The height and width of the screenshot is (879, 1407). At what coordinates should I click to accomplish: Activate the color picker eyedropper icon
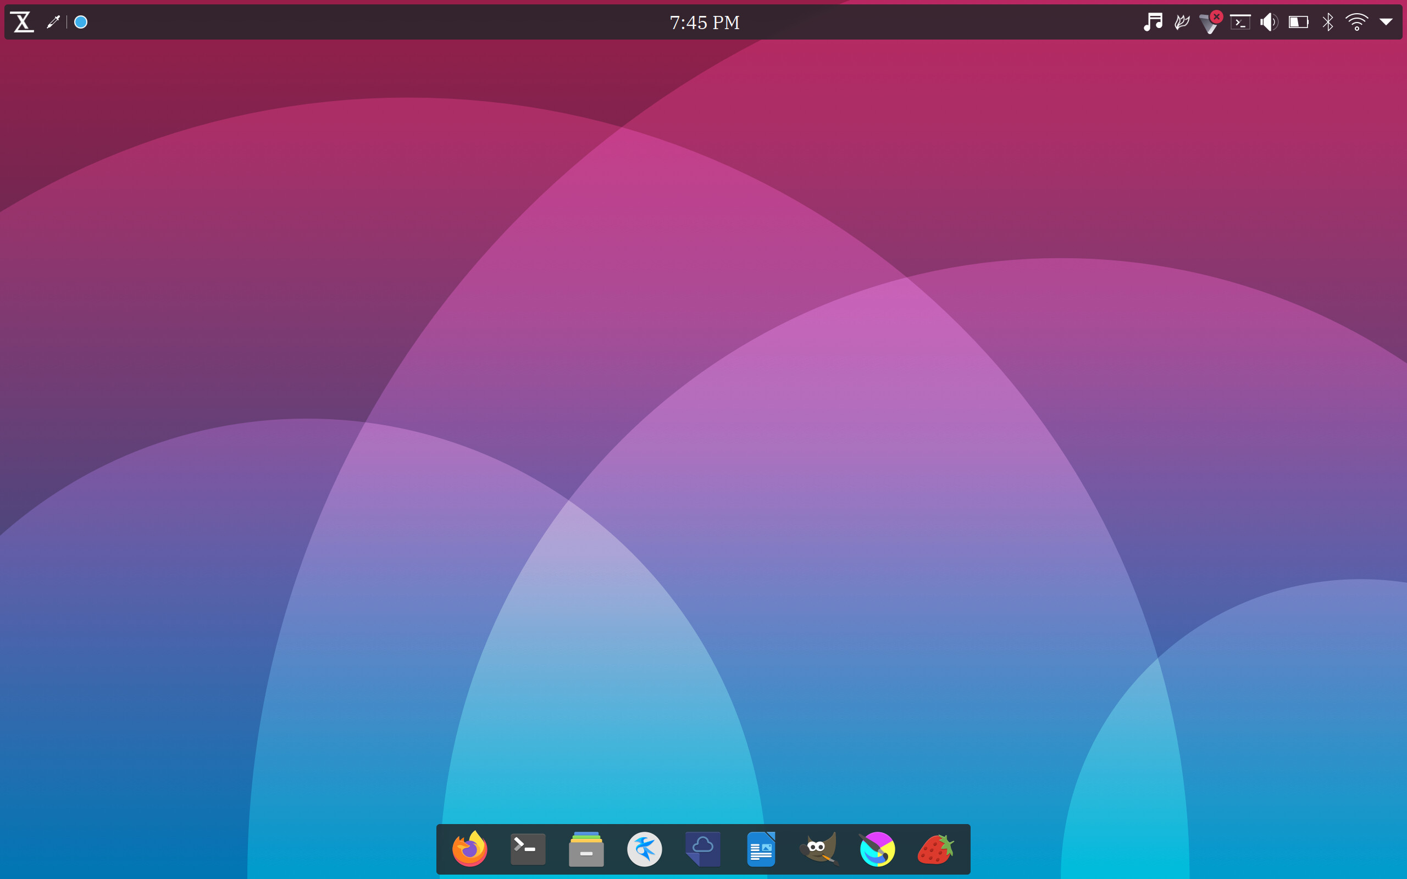(53, 22)
